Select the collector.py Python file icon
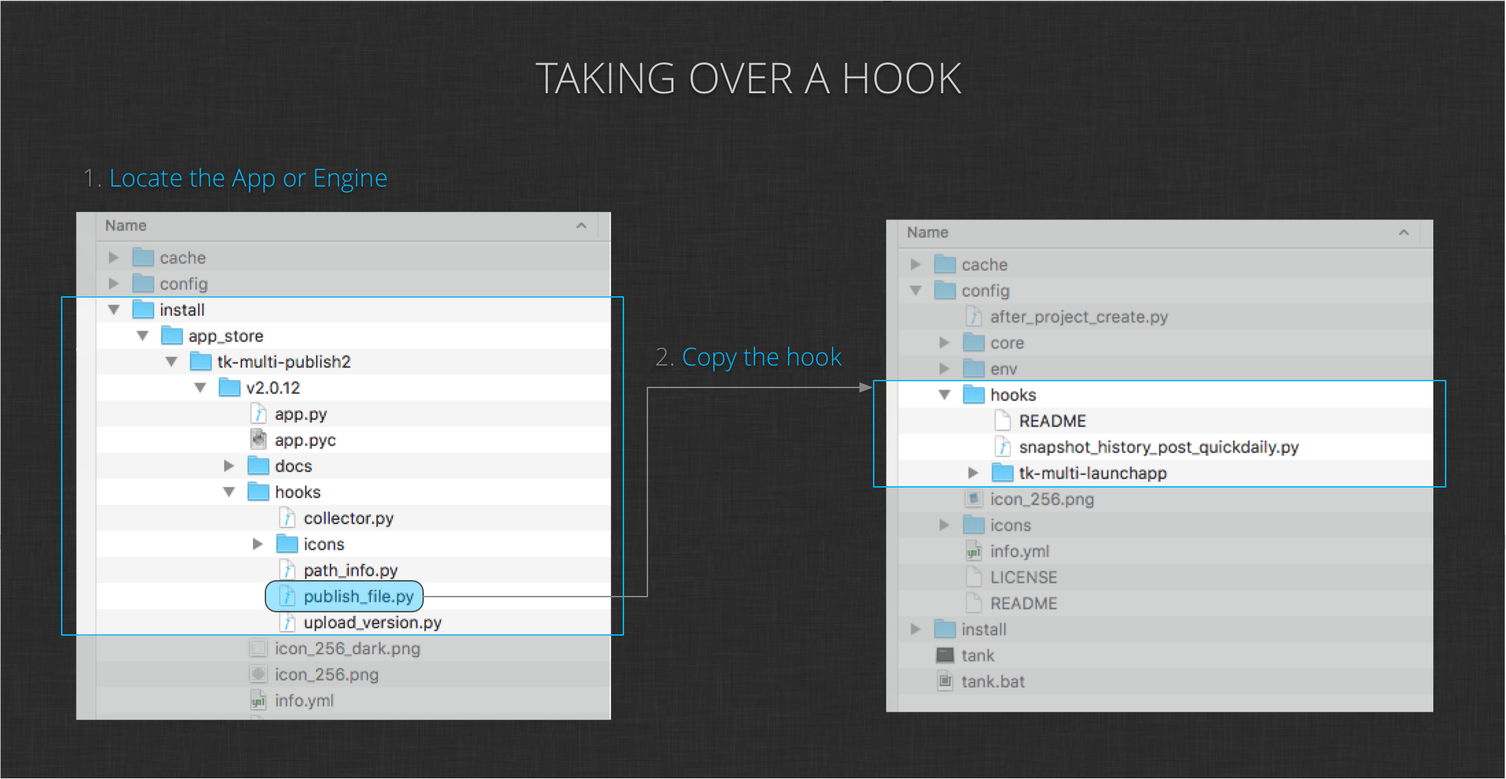 288,518
